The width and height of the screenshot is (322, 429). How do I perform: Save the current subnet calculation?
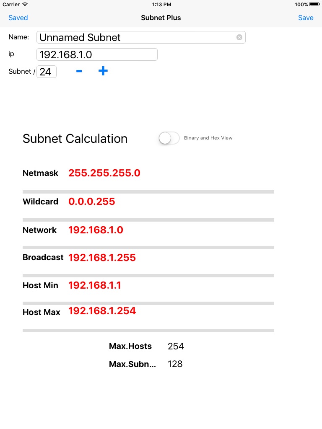point(306,18)
